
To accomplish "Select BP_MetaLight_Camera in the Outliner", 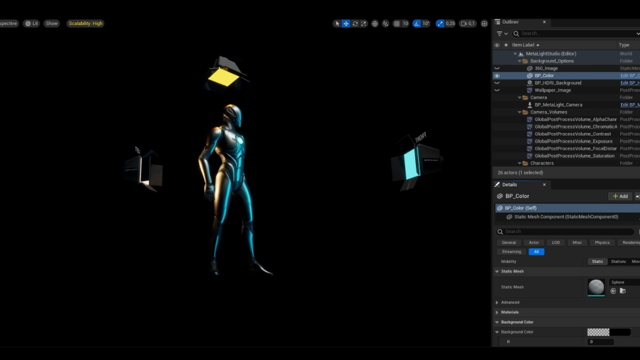I will [558, 105].
